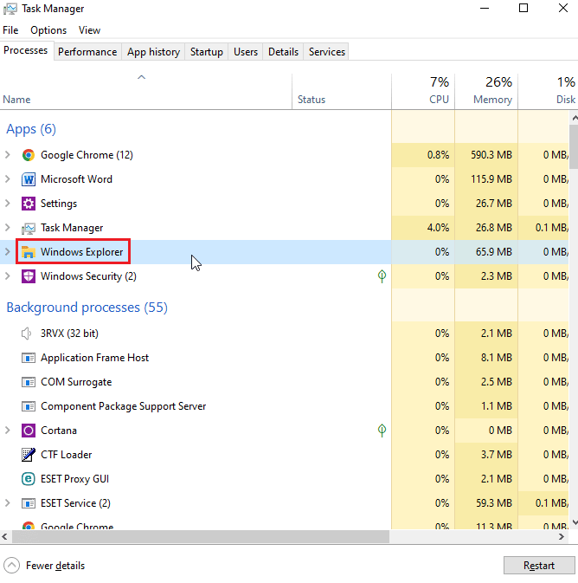Open the Options menu
This screenshot has height=583, width=578.
(48, 30)
